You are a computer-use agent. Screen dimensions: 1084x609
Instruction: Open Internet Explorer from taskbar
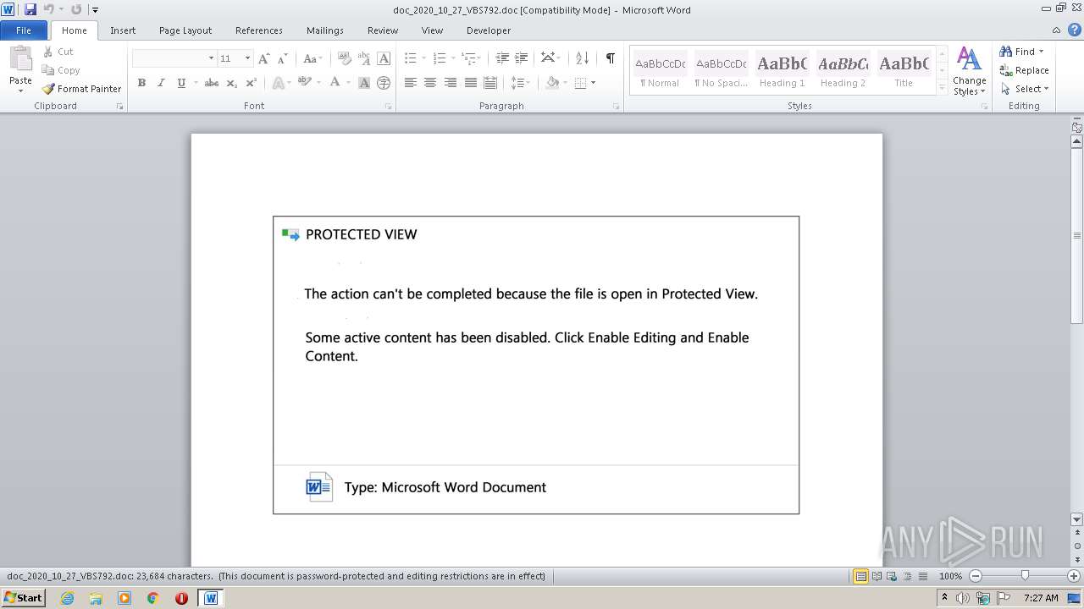pos(67,598)
